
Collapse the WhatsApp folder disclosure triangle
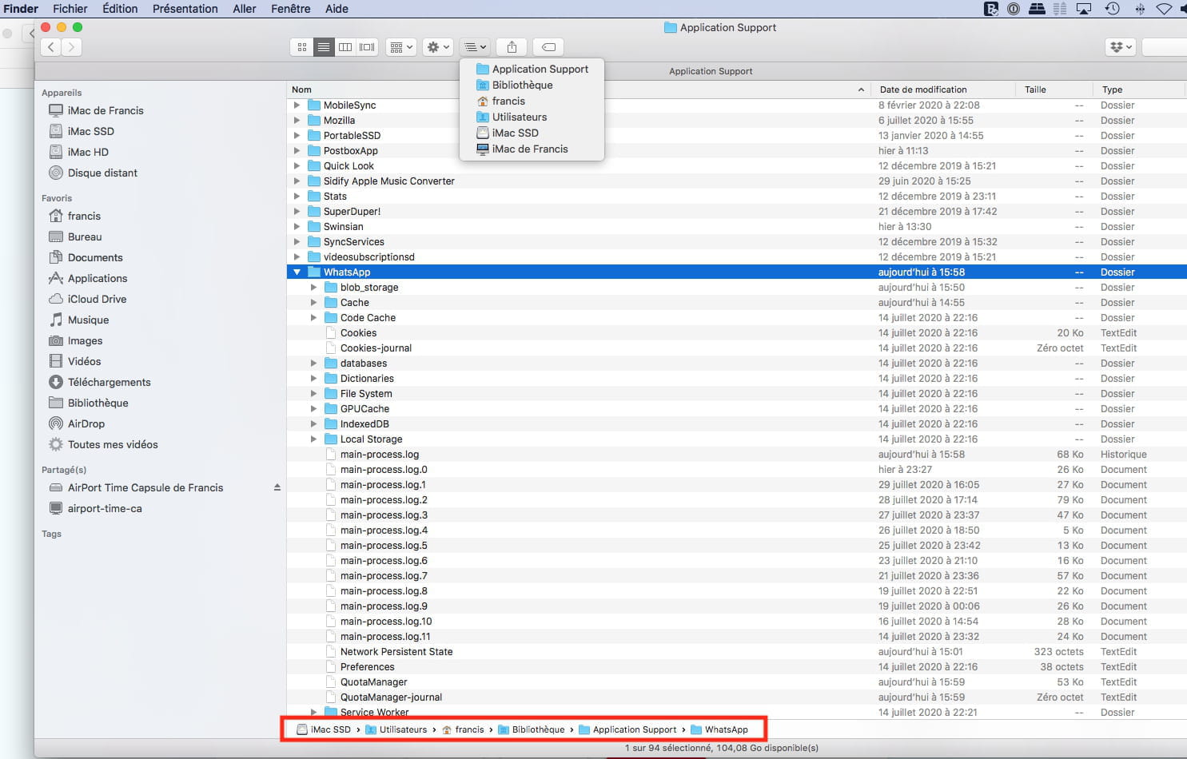coord(297,272)
